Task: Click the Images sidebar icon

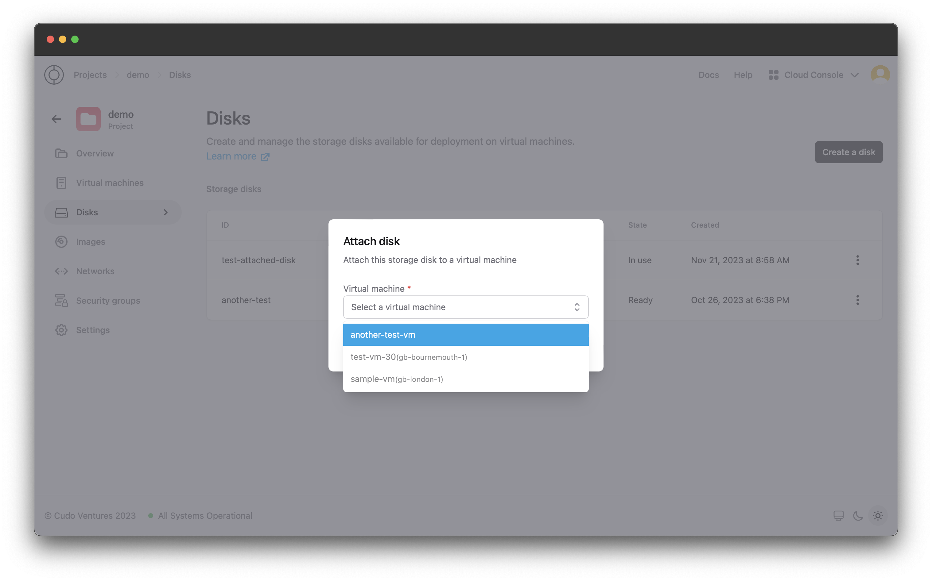Action: coord(62,241)
